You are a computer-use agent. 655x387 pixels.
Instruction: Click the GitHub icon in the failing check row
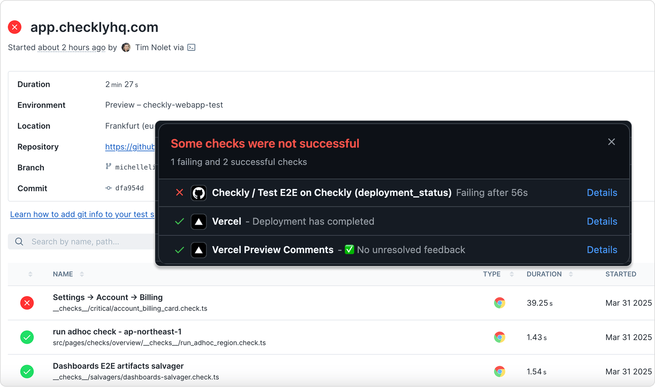[199, 193]
